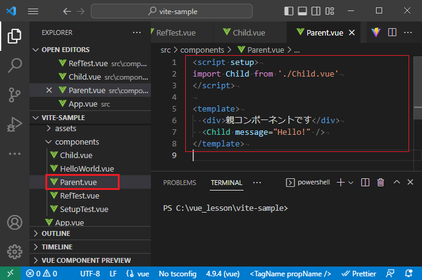
Task: Open RefTest.vue in components folder tree
Action: pos(90,195)
